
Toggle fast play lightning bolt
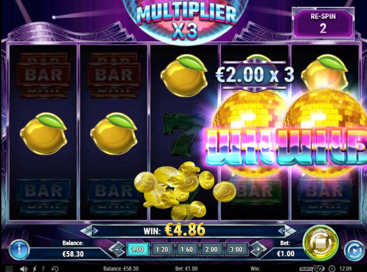tap(34, 269)
